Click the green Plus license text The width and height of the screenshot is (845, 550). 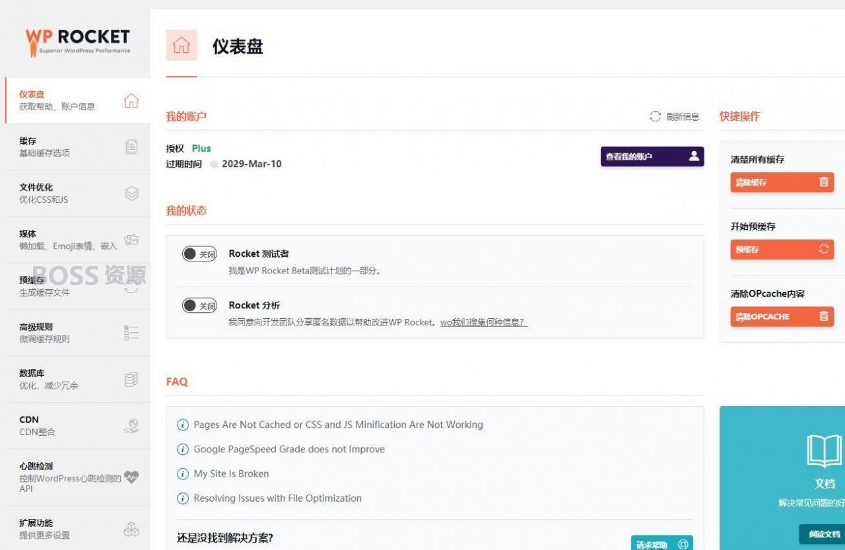(x=201, y=148)
